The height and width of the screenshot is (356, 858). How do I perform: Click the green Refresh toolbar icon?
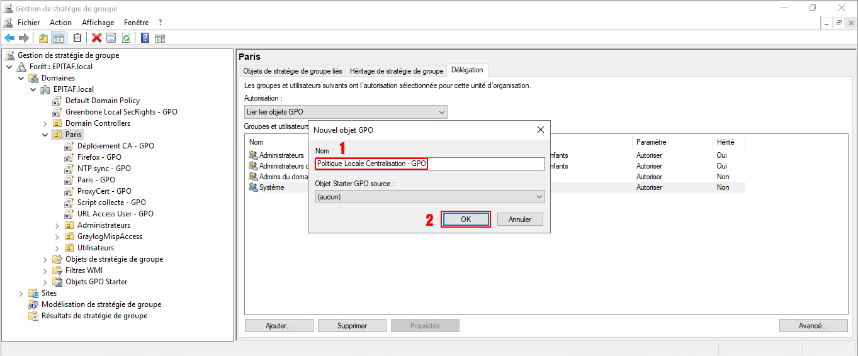coord(126,38)
